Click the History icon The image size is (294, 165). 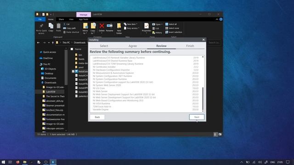(157, 33)
